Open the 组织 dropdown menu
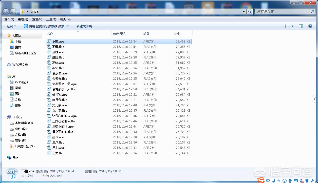The height and width of the screenshot is (183, 318). coord(11,26)
